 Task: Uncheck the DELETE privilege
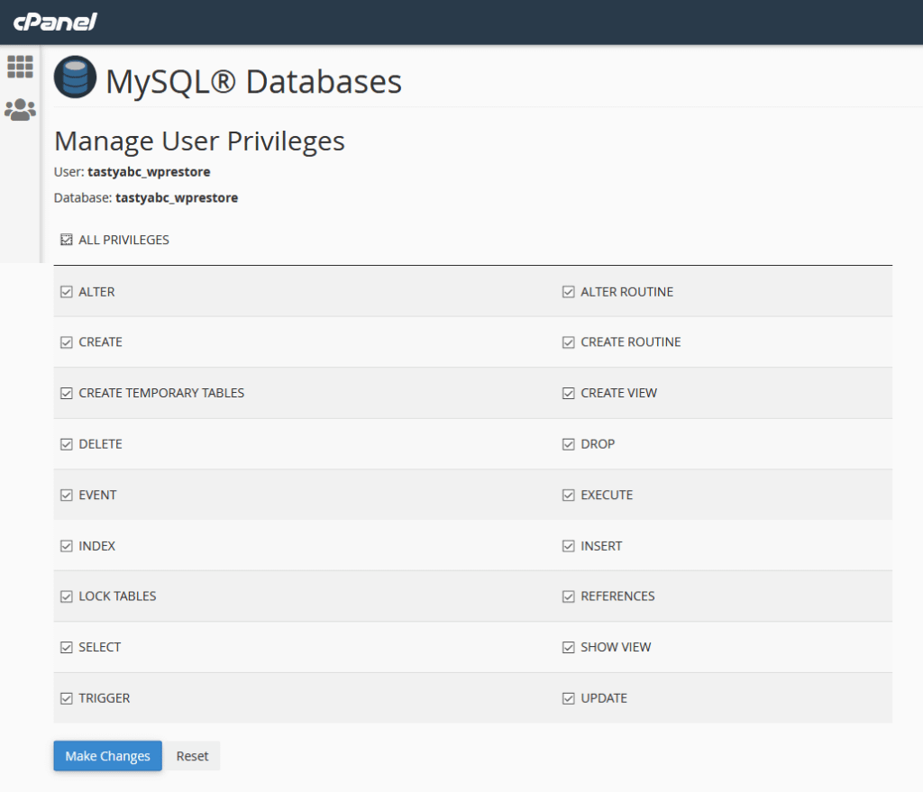67,443
